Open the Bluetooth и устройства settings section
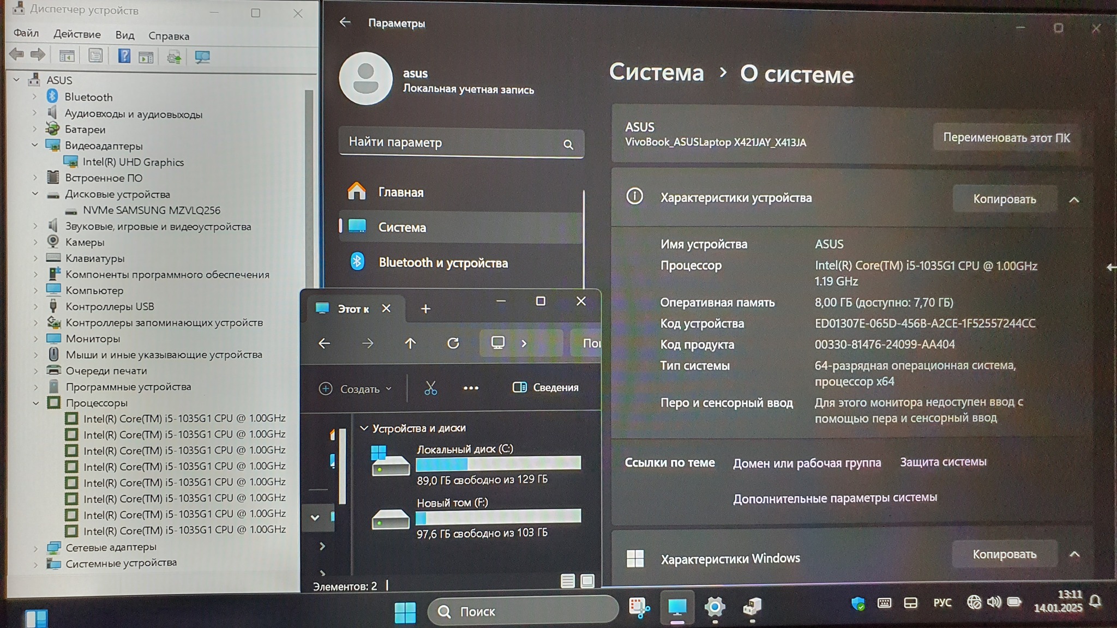Screen dimensions: 1117x628 tap(443, 263)
